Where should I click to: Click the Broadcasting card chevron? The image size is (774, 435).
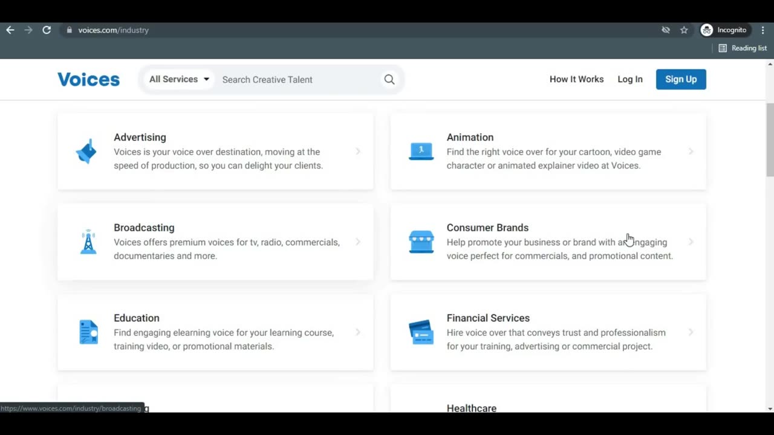[358, 242]
